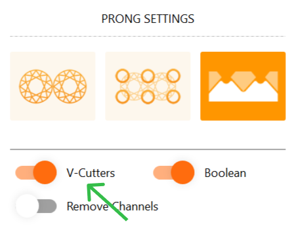Select the highlighted side-profile cutter tile
The image size is (292, 238).
pyautogui.click(x=243, y=86)
